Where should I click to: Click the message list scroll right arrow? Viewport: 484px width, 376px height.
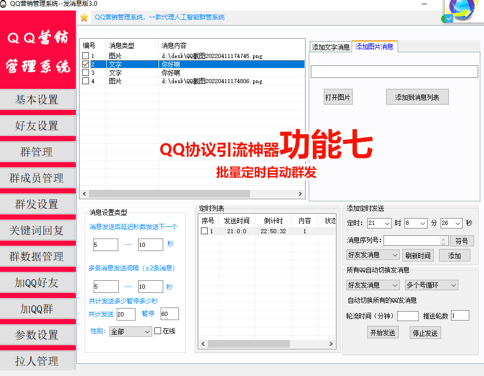click(300, 193)
